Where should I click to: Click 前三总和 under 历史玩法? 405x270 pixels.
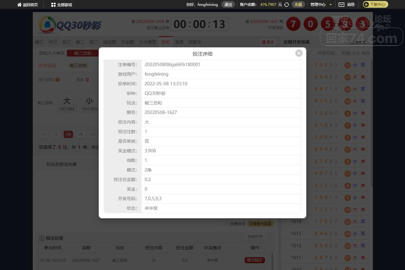coord(78,65)
